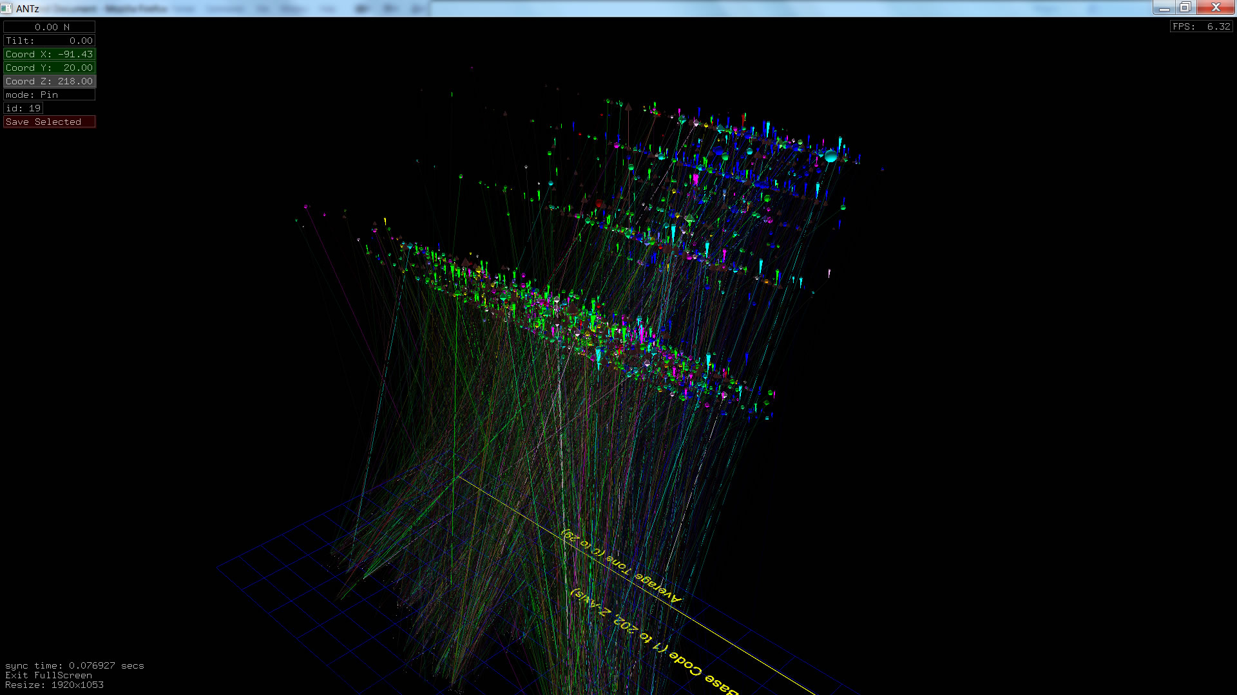Click the Resize: 1920x1053 status text
This screenshot has width=1237, height=695.
pyautogui.click(x=54, y=685)
